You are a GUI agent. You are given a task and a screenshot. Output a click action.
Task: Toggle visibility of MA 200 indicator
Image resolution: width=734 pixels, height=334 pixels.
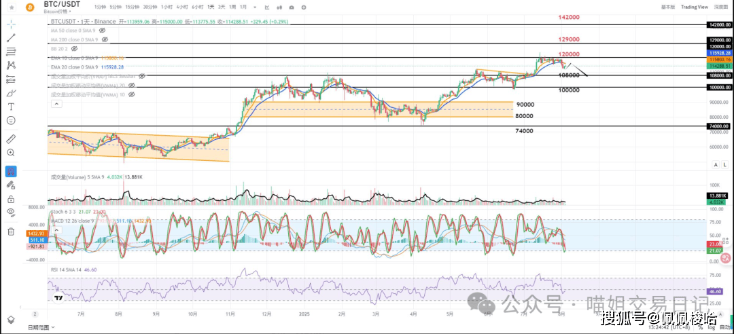coord(104,39)
